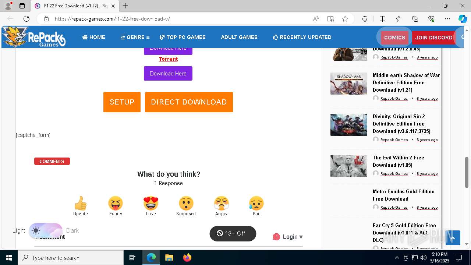Open the Divinity Original Sin 2 thumbnail

(x=349, y=125)
